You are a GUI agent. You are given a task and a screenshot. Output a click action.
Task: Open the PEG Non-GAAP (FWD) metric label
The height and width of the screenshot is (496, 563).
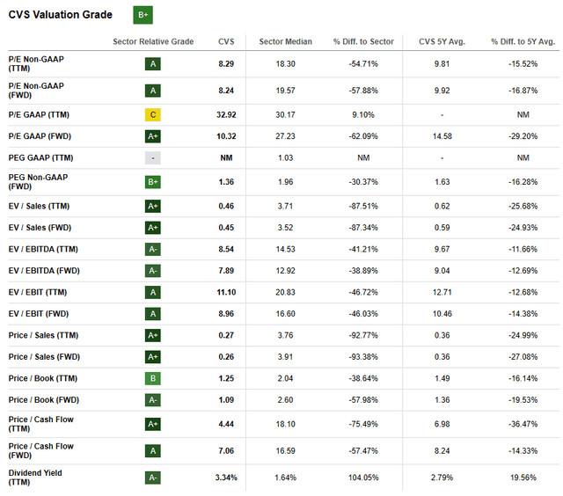[38, 182]
